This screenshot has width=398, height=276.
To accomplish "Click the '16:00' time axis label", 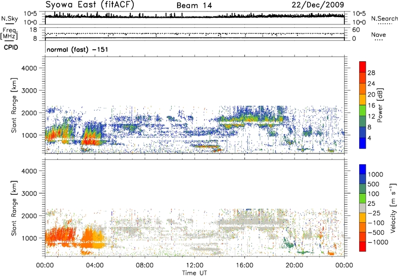I will (245, 266).
